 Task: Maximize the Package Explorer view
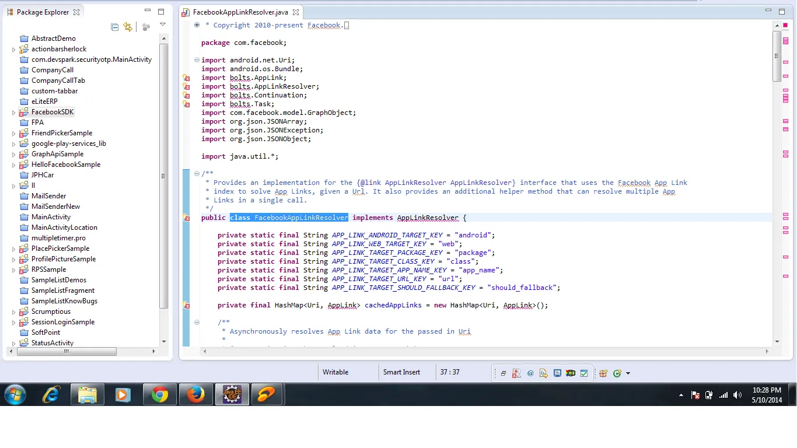pyautogui.click(x=161, y=11)
